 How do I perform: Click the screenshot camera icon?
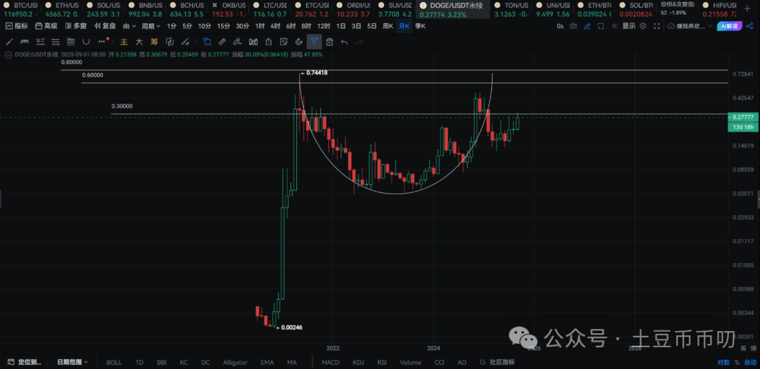coord(574,26)
